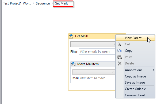Click the Get Mails envelope icon
Viewport: 157px width, 104px height.
pos(71,36)
